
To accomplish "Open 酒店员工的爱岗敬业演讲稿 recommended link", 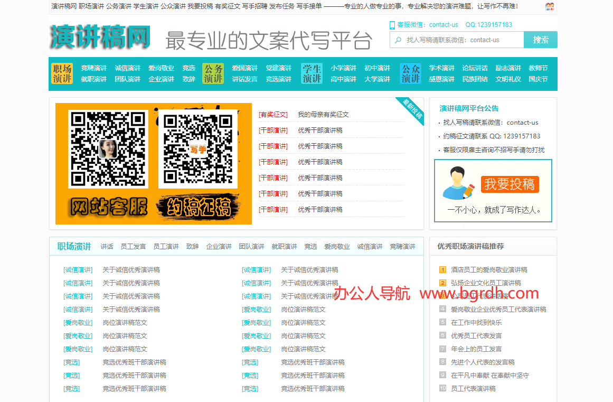I will coord(489,270).
